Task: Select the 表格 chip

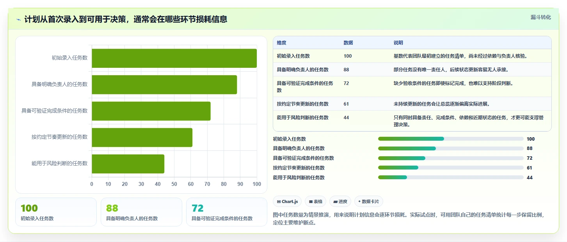Action: (x=316, y=201)
